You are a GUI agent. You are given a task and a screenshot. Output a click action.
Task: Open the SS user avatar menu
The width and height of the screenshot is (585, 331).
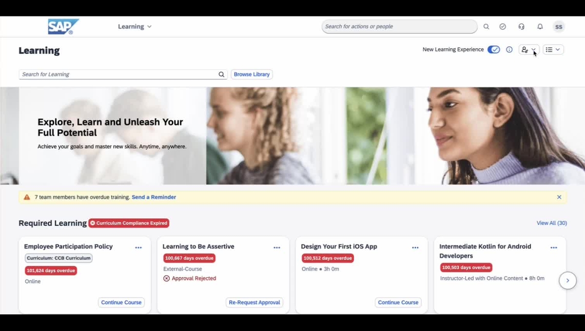(559, 27)
